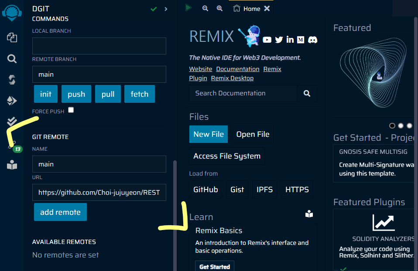Open the Remix Desktop link
This screenshot has width=418, height=271.
click(x=232, y=78)
